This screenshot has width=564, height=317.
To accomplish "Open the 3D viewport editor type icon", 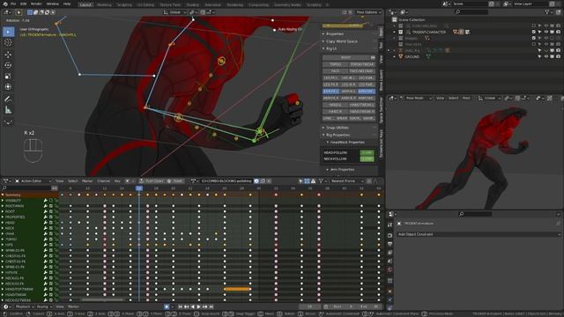I will [x=7, y=12].
